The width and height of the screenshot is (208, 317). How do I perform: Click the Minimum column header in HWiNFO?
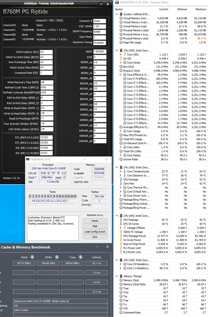(182, 9)
